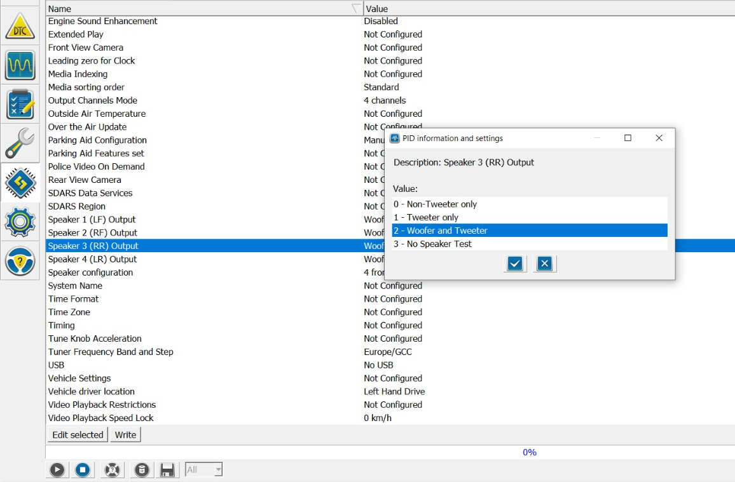Image resolution: width=735 pixels, height=482 pixels.
Task: Select the Timing row
Action: pos(390,325)
